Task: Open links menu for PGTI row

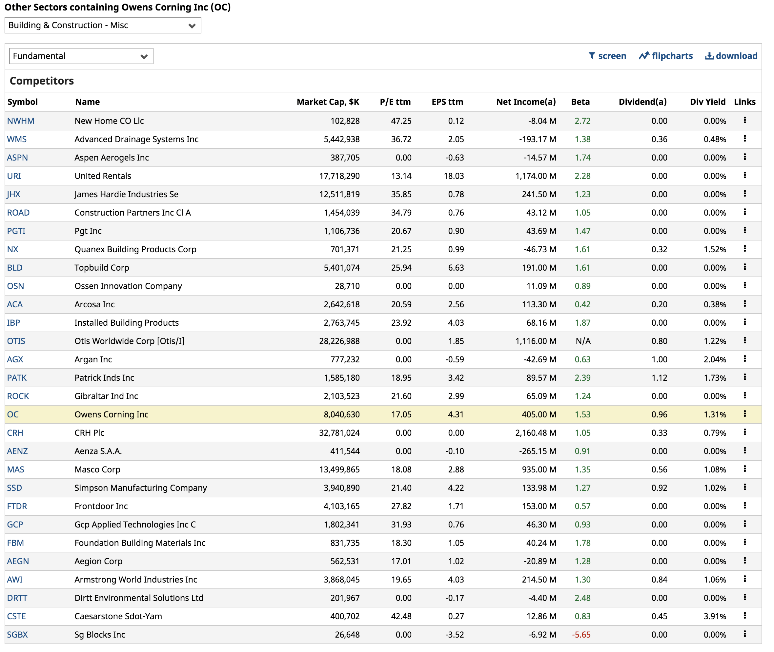Action: [744, 230]
